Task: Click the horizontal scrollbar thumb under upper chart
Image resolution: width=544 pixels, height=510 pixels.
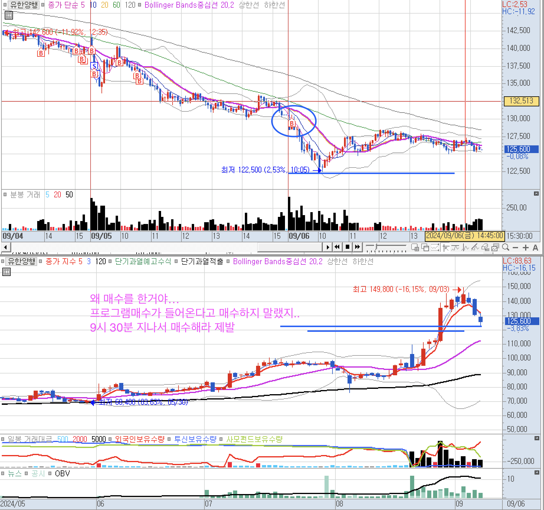Action: [x=290, y=247]
